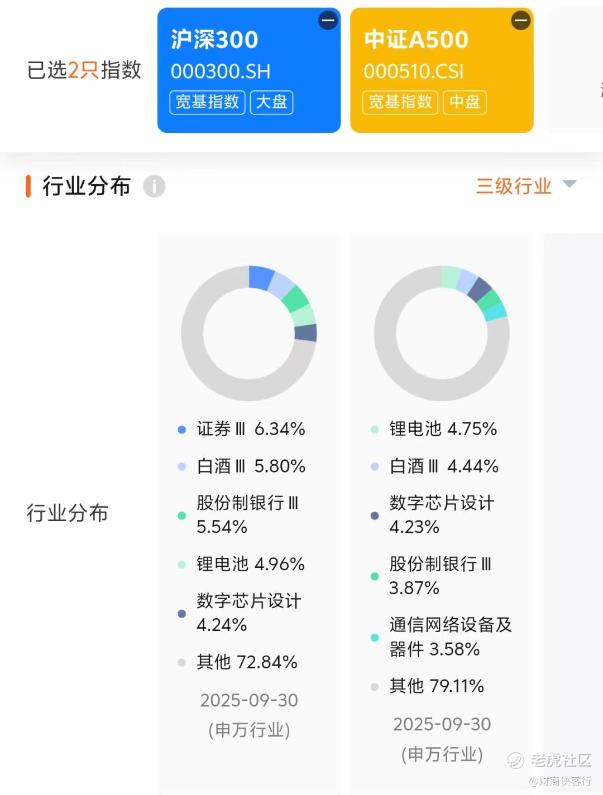
Task: Tap the 大盘 tag on 沪深300
Action: [271, 102]
